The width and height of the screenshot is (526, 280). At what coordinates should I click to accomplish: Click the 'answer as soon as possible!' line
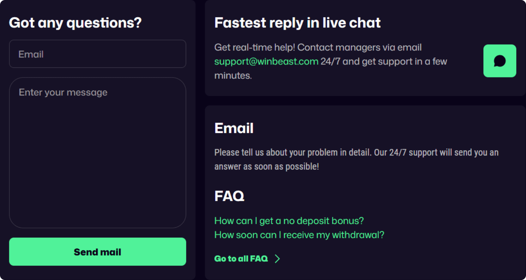tap(267, 166)
